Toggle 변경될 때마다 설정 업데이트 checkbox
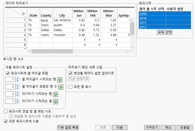The image size is (195, 131). [71, 73]
